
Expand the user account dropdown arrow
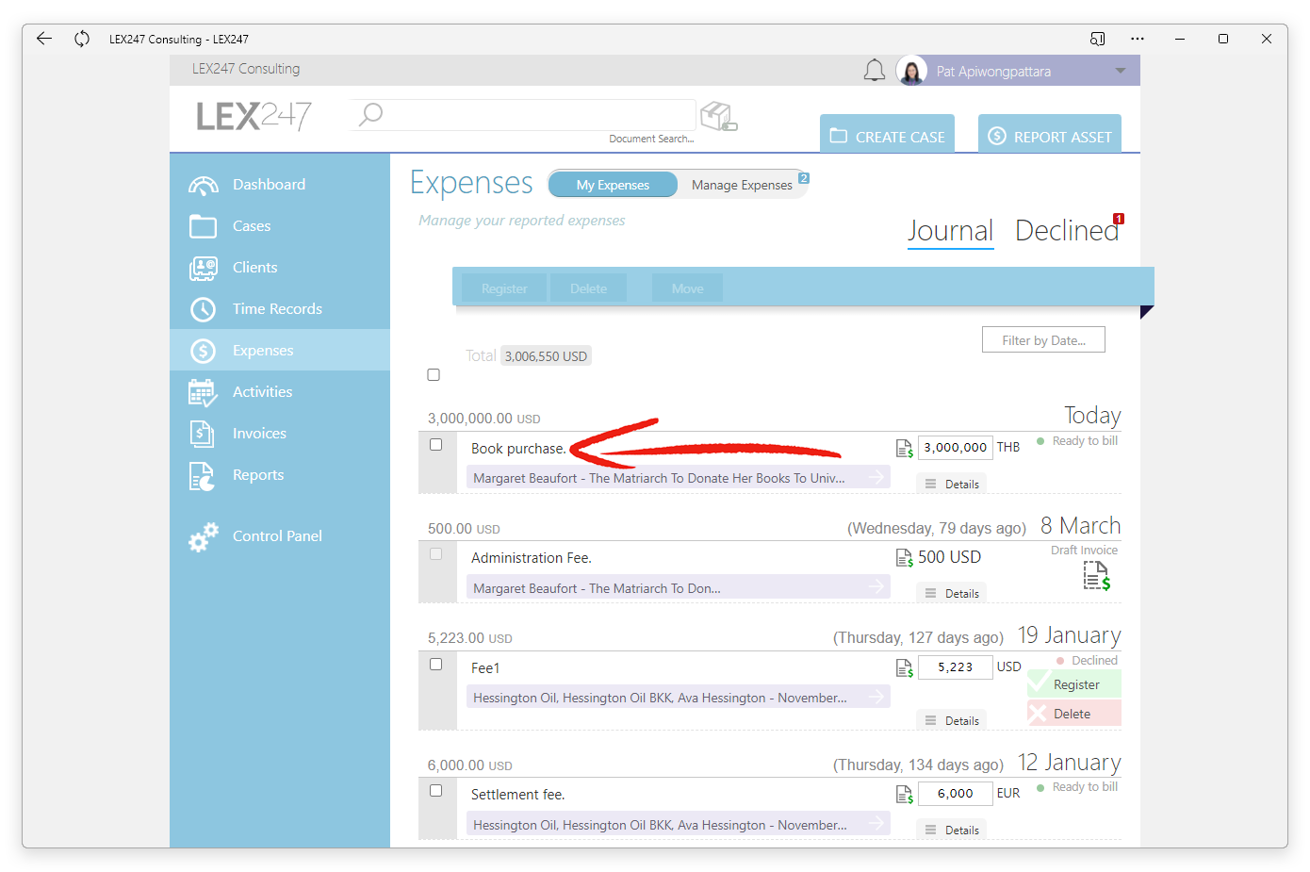(x=1120, y=71)
